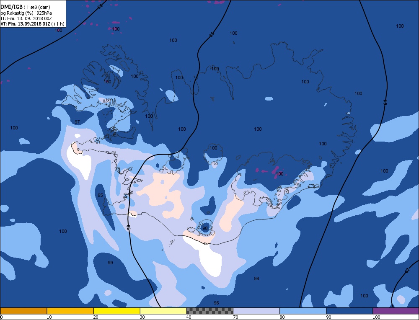Click the humidity value '94' on the map
The width and height of the screenshot is (419, 320).
click(x=256, y=279)
